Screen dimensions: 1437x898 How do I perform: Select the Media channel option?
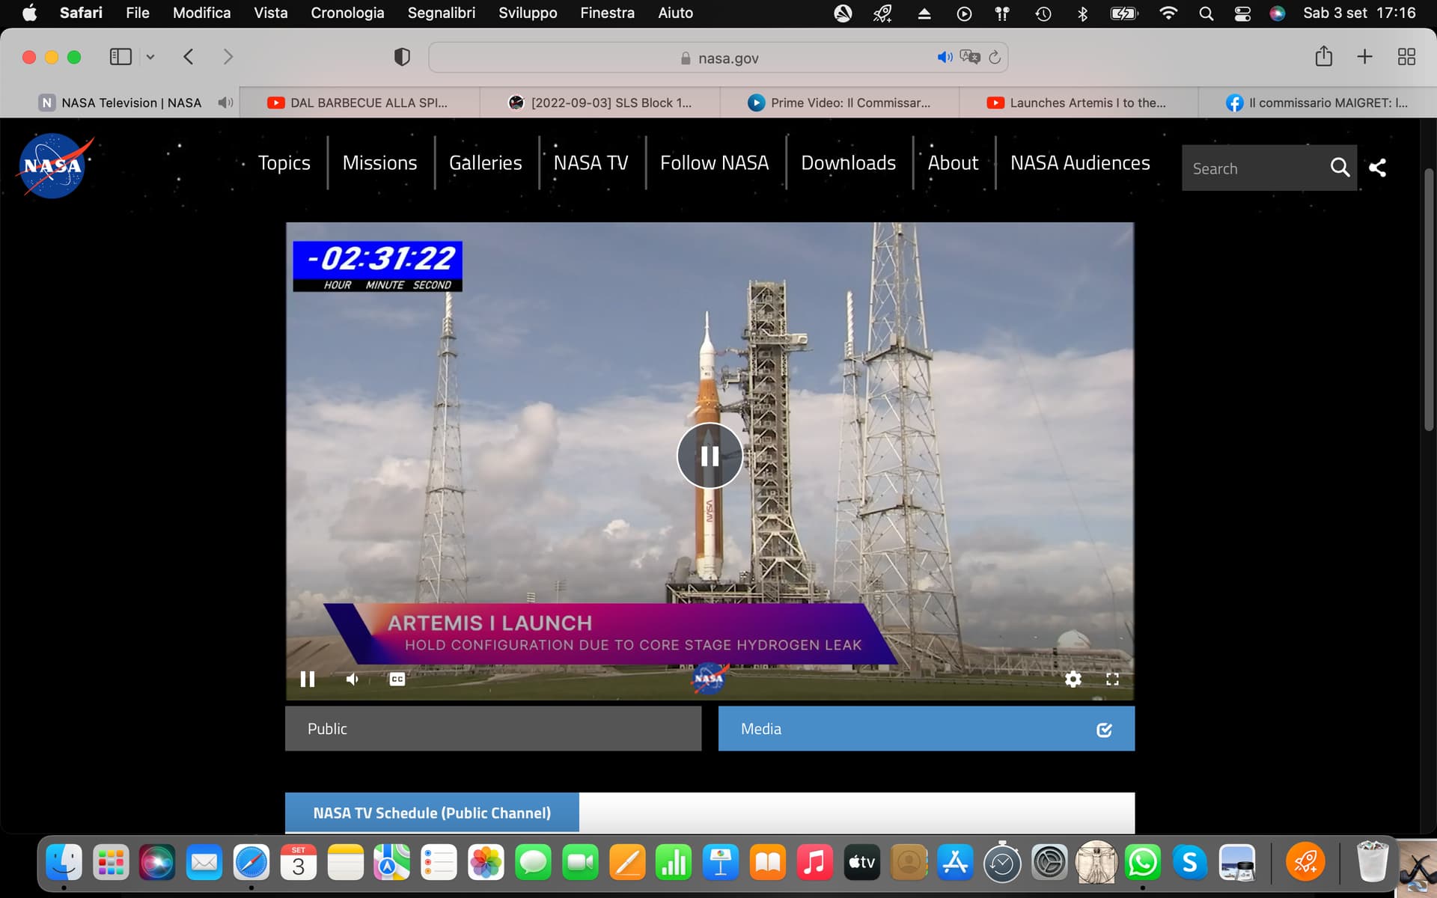926,728
